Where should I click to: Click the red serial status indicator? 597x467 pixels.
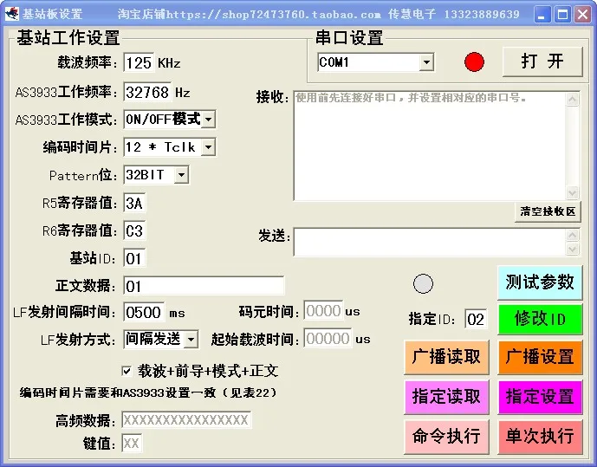pos(474,62)
